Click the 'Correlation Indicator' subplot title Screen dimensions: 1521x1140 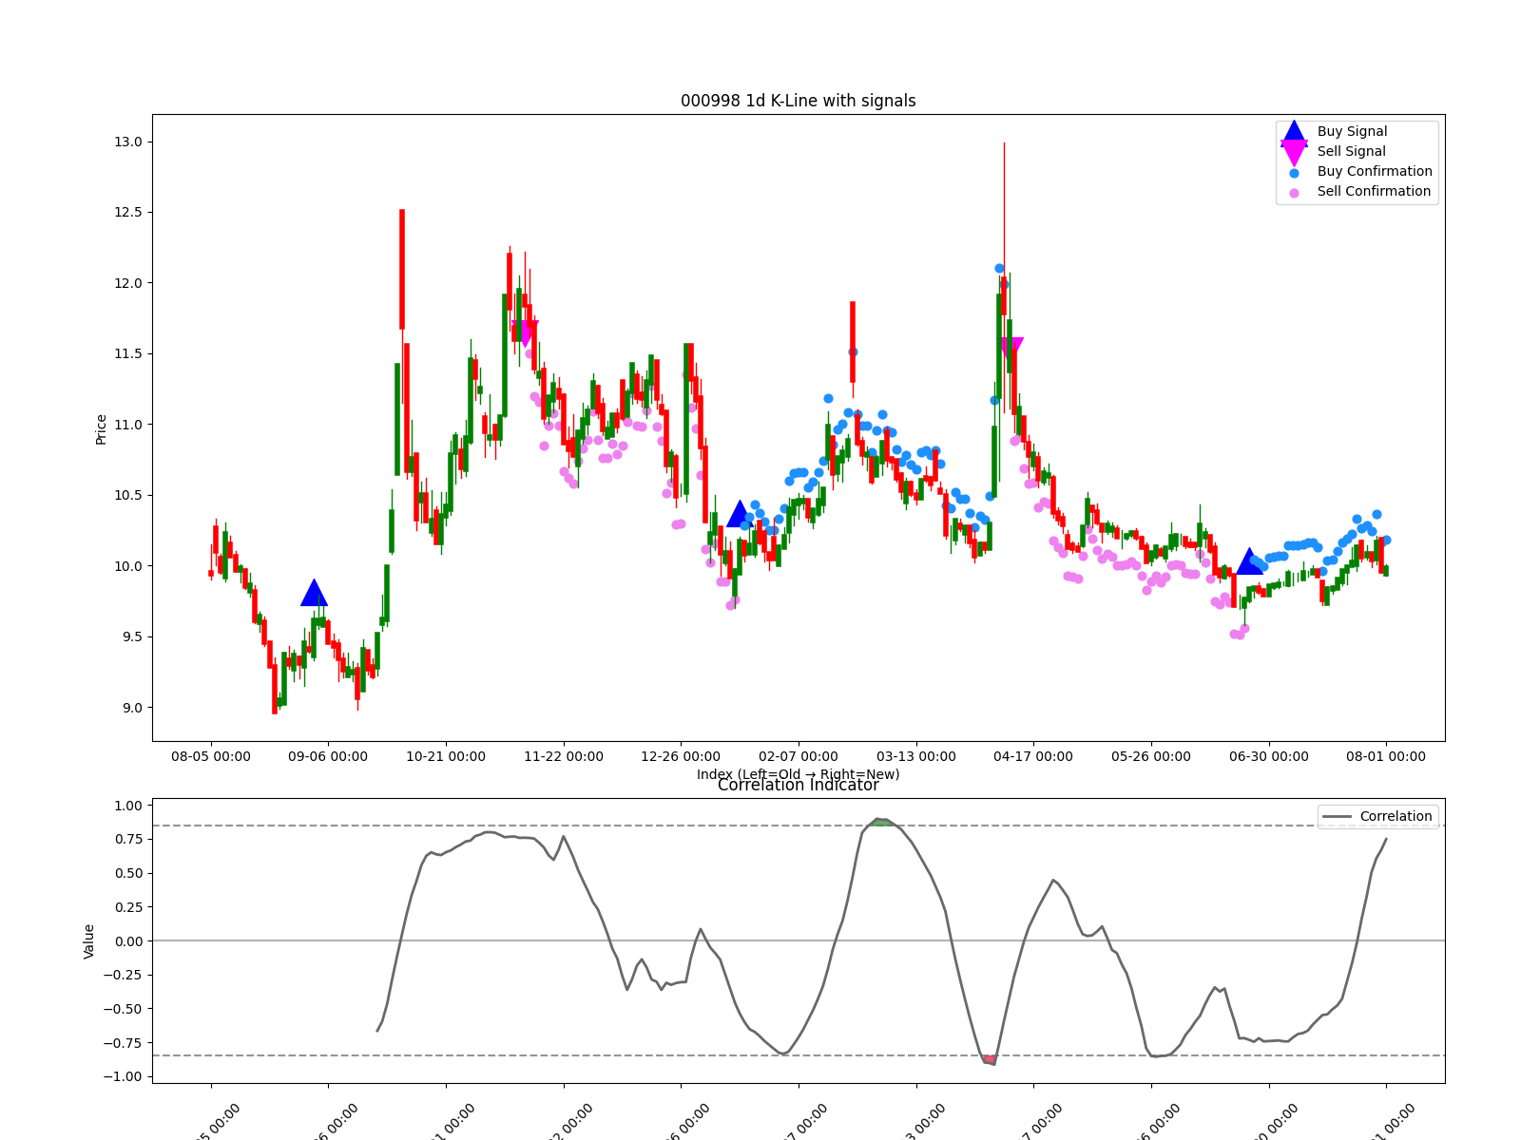[799, 786]
